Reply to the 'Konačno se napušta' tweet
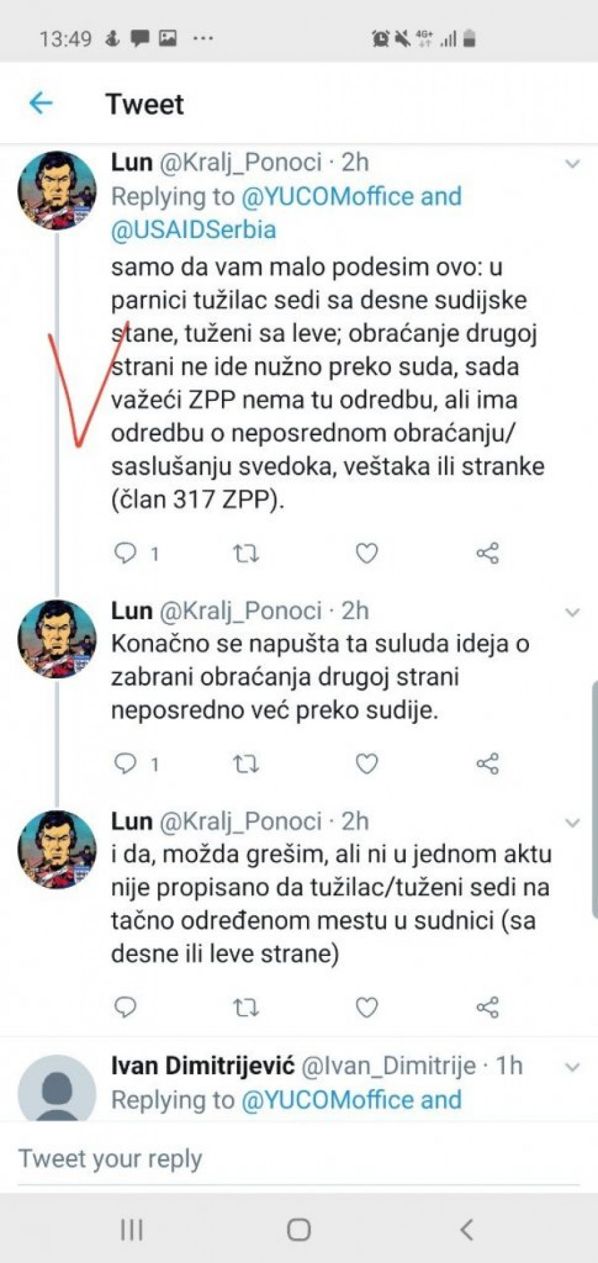This screenshot has width=598, height=1263. 126,763
